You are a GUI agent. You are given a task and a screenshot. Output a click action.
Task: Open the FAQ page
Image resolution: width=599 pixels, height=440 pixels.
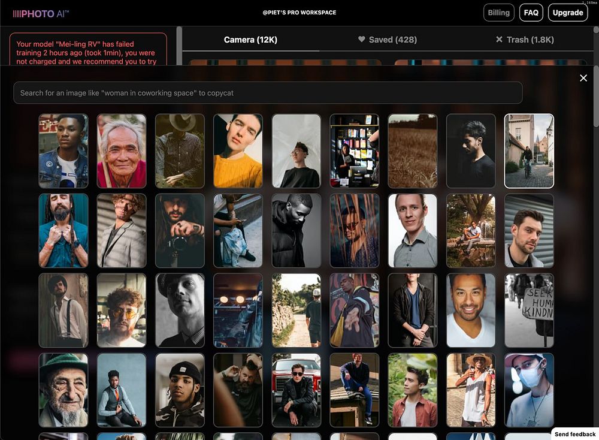[x=531, y=13]
